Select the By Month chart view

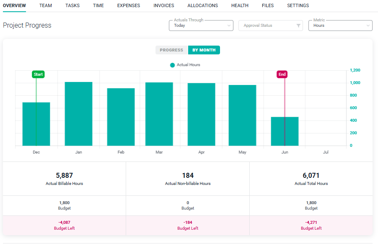pyautogui.click(x=204, y=50)
